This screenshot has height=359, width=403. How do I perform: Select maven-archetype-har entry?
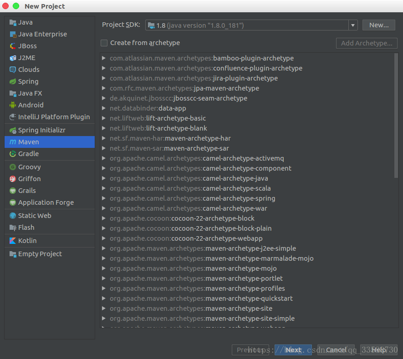coord(170,138)
